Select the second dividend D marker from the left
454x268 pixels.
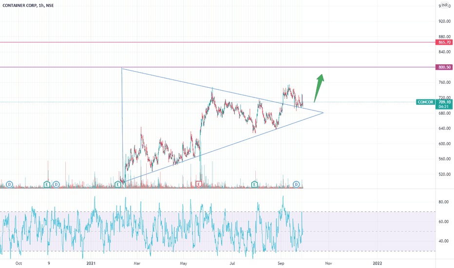click(x=56, y=184)
